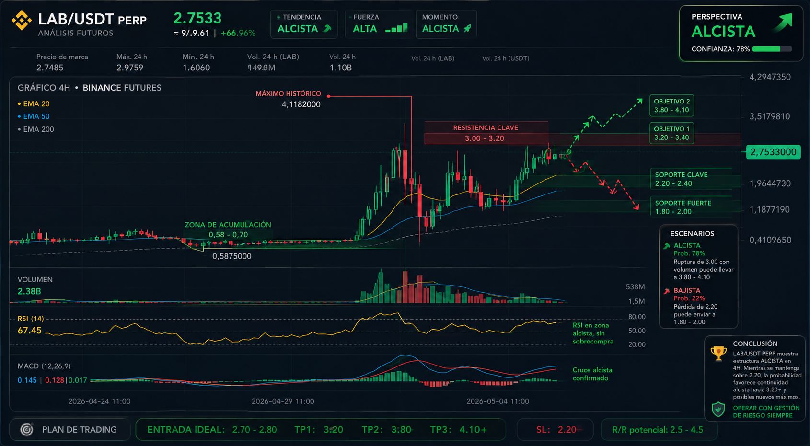Click the green arrow icon beside the ALCISTA scenario

tap(666, 246)
